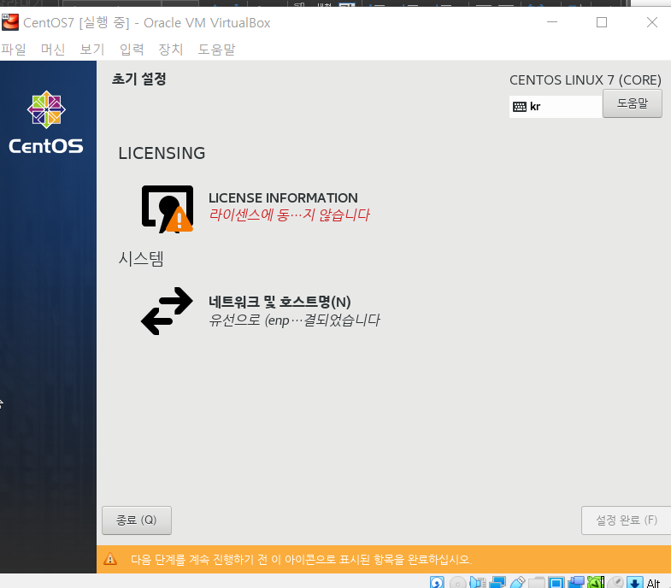The width and height of the screenshot is (671, 588).
Task: Click the optical disc status icon
Action: pos(458,582)
